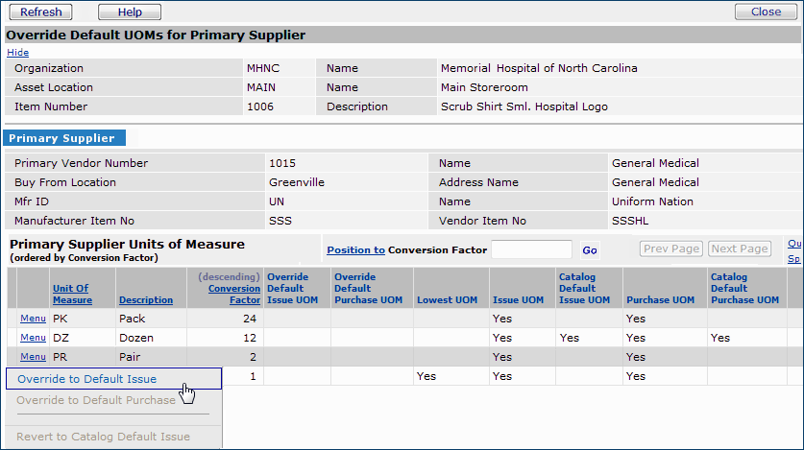
Task: Click the Prev Page button
Action: coord(671,249)
